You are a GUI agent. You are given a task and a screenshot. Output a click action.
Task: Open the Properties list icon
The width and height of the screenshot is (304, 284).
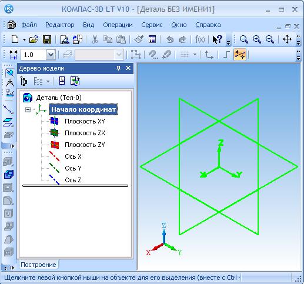click(x=152, y=39)
